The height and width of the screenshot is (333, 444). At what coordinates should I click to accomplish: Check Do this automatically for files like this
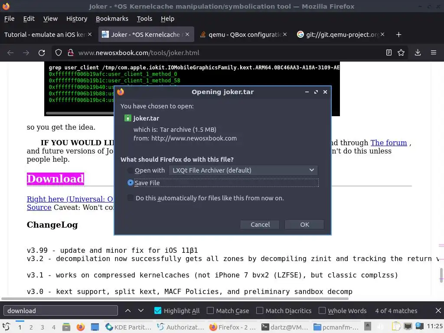click(131, 198)
